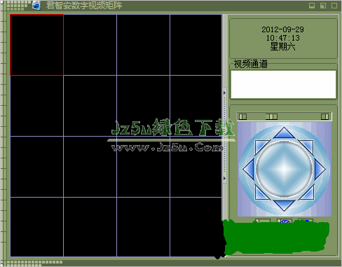Click the leftmost window button in the title bar

point(312,6)
